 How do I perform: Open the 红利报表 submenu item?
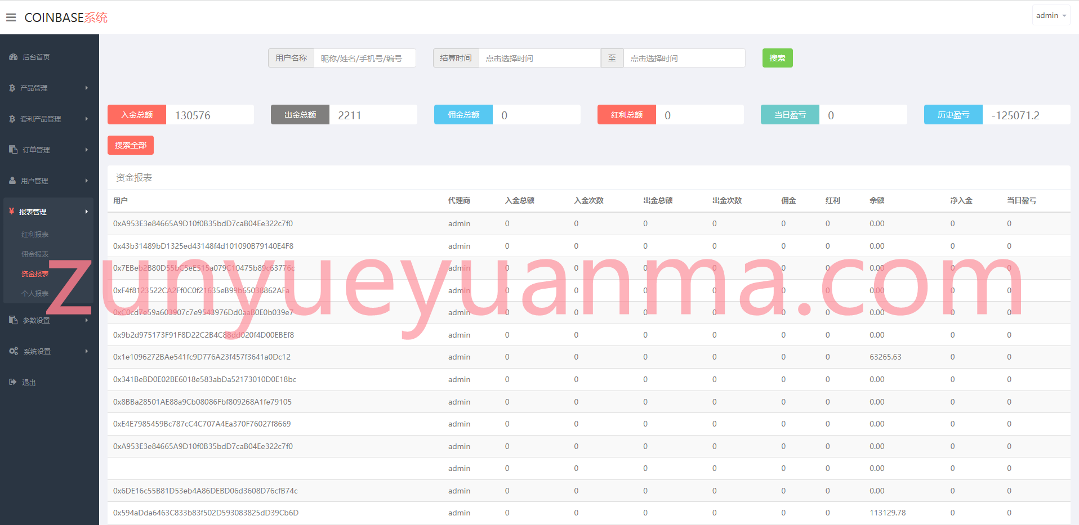tap(35, 234)
